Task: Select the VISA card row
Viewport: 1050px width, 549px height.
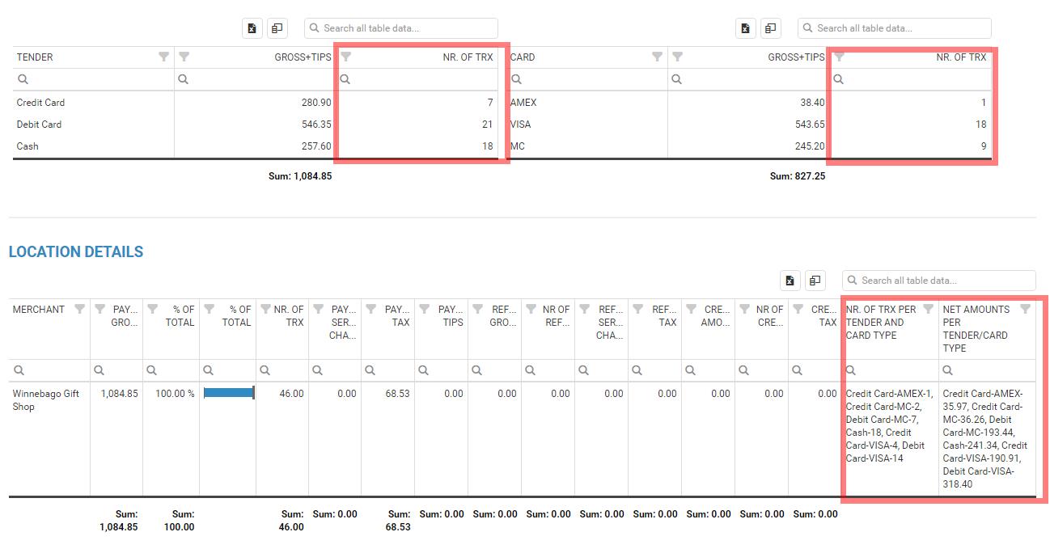Action: tap(749, 125)
